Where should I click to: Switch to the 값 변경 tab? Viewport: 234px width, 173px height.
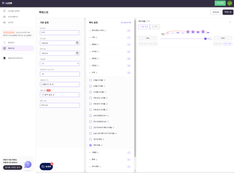[x=154, y=27]
